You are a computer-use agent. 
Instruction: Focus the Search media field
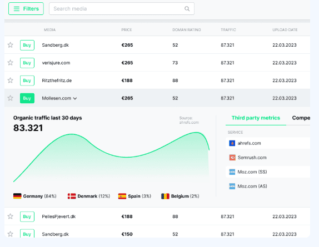pyautogui.click(x=122, y=9)
